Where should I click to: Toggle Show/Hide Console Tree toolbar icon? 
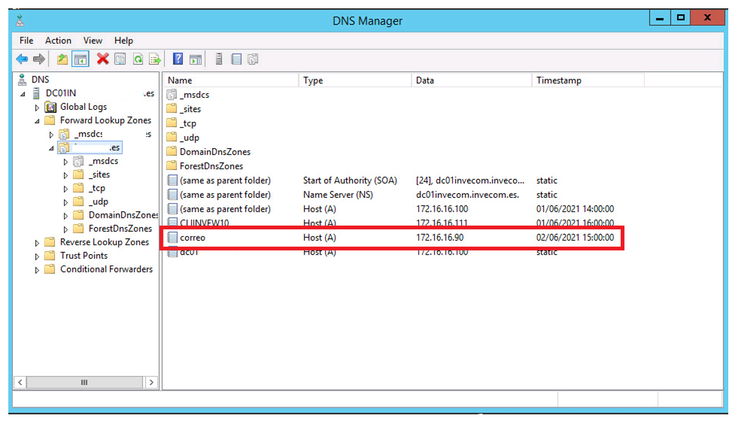pos(80,59)
